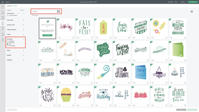Expand the Project Type filter section
Screen dimensions: 199x112
tap(24, 20)
